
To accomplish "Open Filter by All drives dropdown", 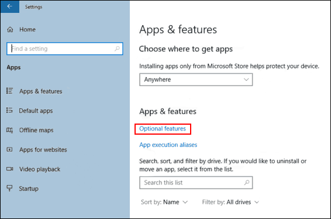I will pos(230,202).
